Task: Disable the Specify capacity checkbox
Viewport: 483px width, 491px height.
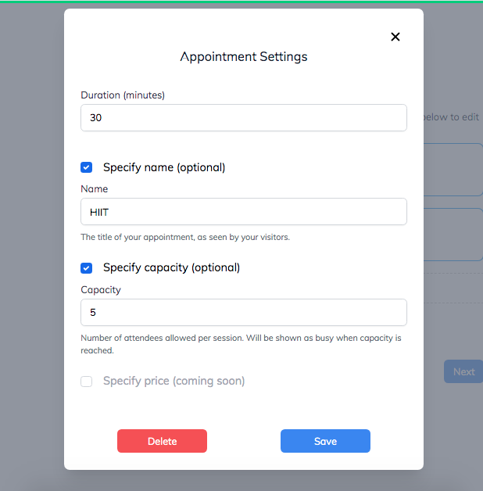Action: 87,268
